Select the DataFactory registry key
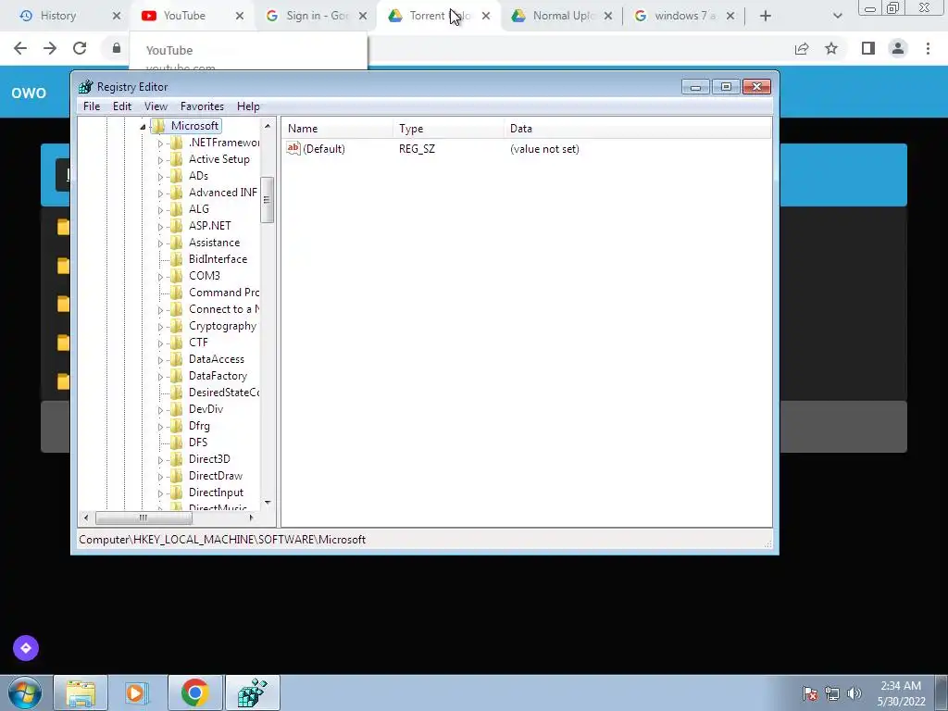This screenshot has width=948, height=711. click(x=218, y=376)
